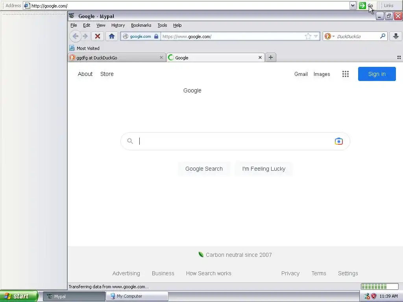Expand the Address bar dropdown arrow
This screenshot has width=403, height=302.
point(353,6)
